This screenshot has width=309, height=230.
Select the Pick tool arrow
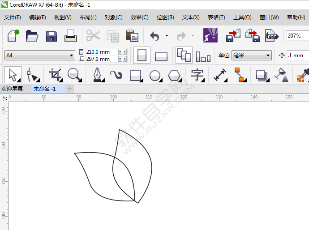point(13,74)
